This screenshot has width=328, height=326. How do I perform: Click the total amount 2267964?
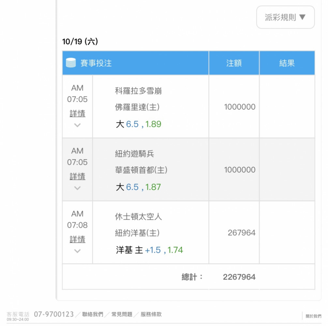click(x=239, y=277)
